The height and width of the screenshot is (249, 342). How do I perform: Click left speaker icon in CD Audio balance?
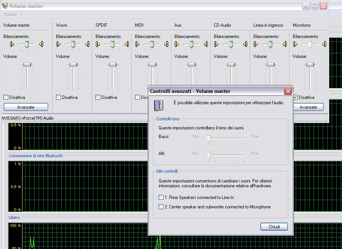click(x=216, y=44)
